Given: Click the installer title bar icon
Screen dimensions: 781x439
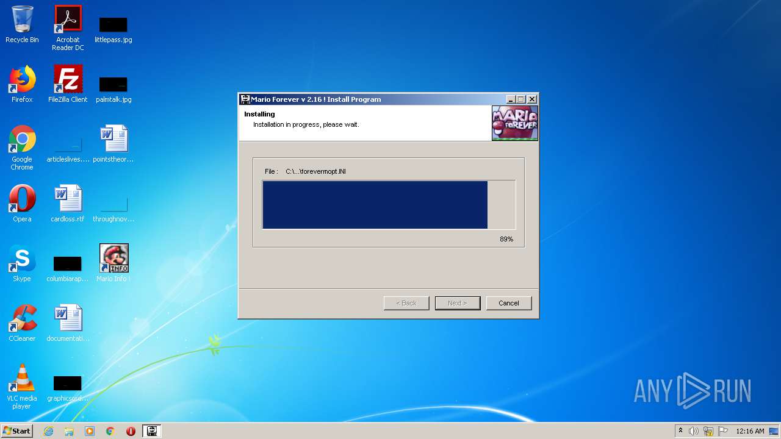Looking at the screenshot, I should tap(245, 99).
